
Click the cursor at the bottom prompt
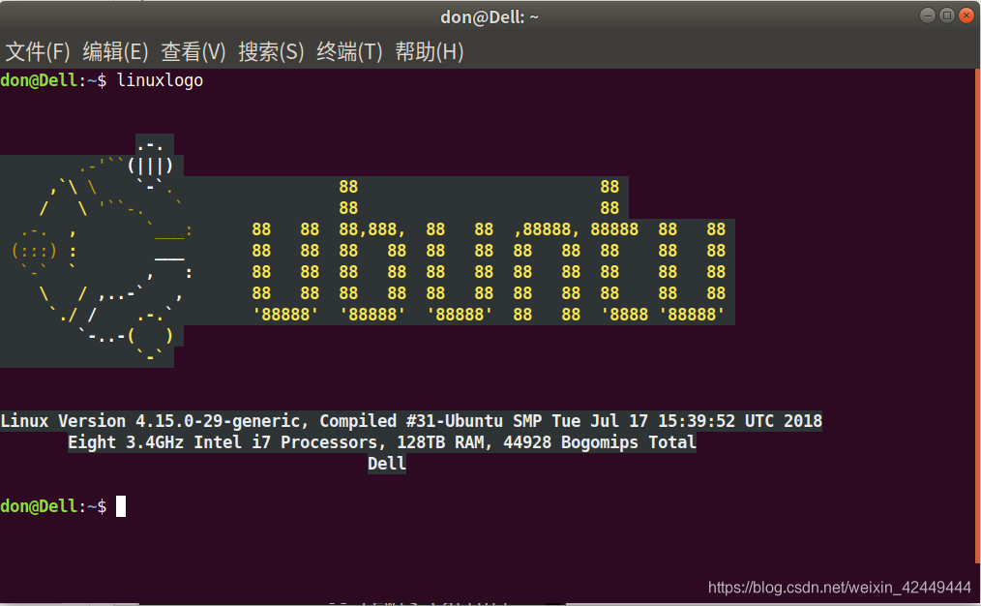(x=121, y=506)
